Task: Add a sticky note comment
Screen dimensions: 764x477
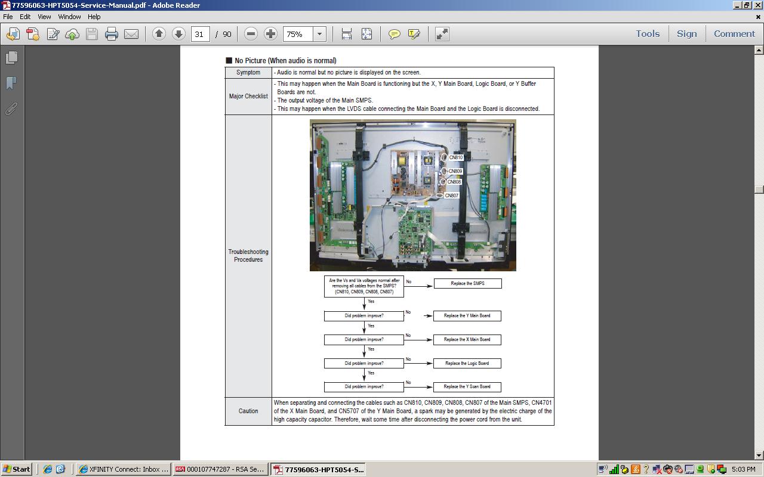Action: pyautogui.click(x=394, y=34)
